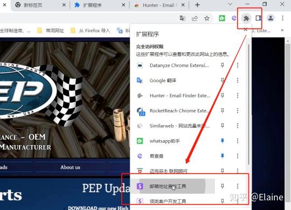Unpin the whatsapp助手 extension
This screenshot has height=210, width=291.
point(223,141)
